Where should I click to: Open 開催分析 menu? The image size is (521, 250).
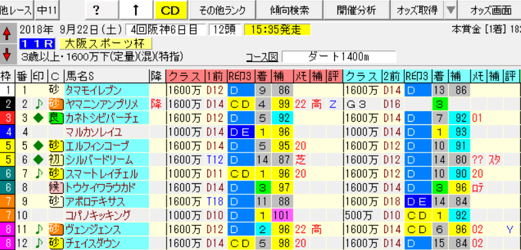357,10
